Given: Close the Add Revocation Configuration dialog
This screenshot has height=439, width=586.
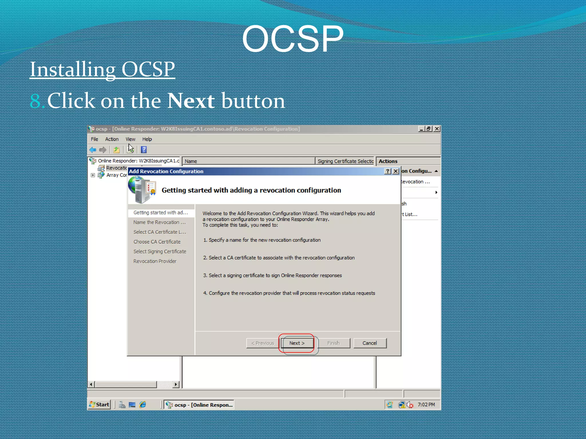Looking at the screenshot, I should (x=396, y=171).
